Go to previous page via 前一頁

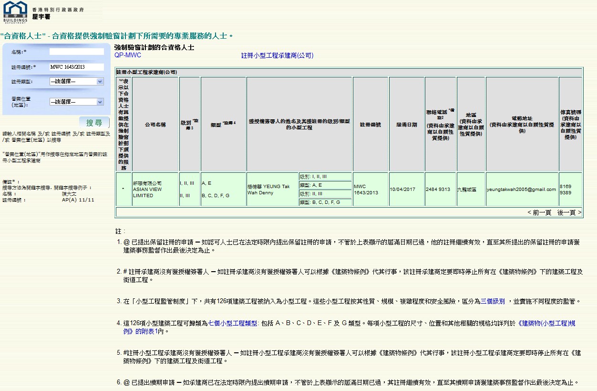[x=539, y=212]
